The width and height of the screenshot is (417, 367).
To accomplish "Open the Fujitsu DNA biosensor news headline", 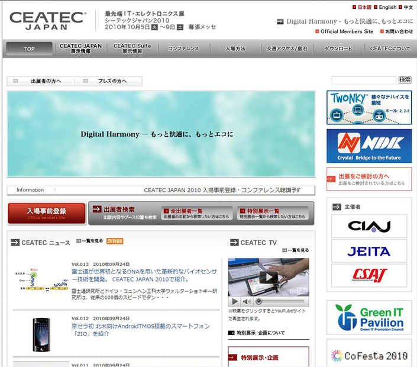I will (144, 275).
